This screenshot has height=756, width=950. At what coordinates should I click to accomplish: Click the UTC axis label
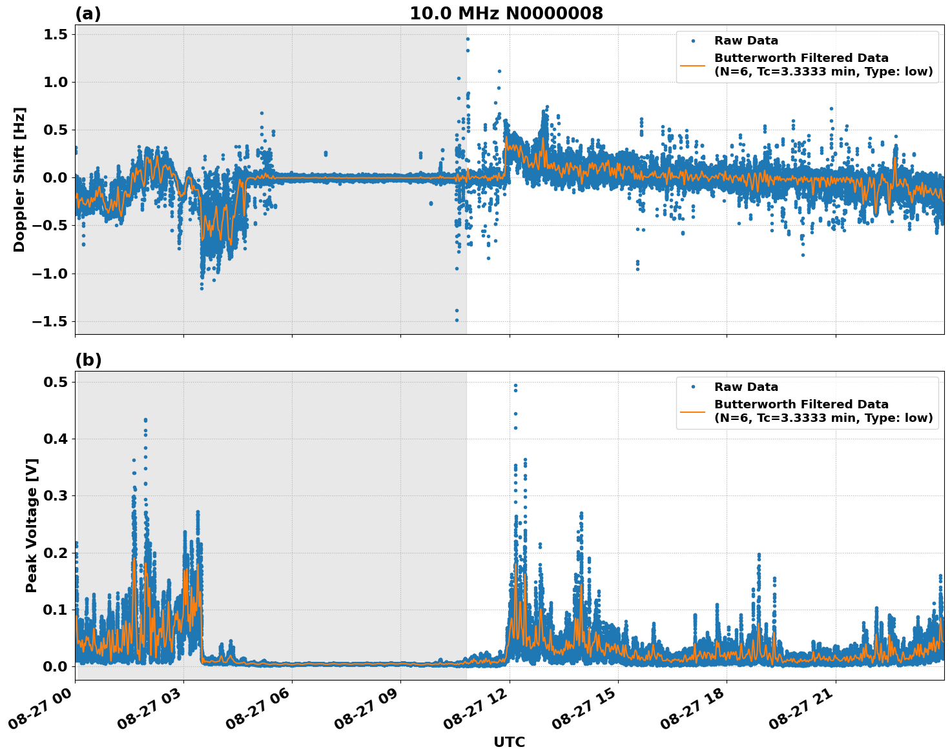(x=510, y=742)
